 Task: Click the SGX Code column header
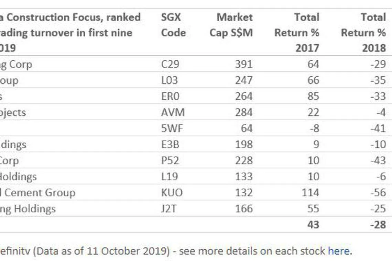pos(173,25)
